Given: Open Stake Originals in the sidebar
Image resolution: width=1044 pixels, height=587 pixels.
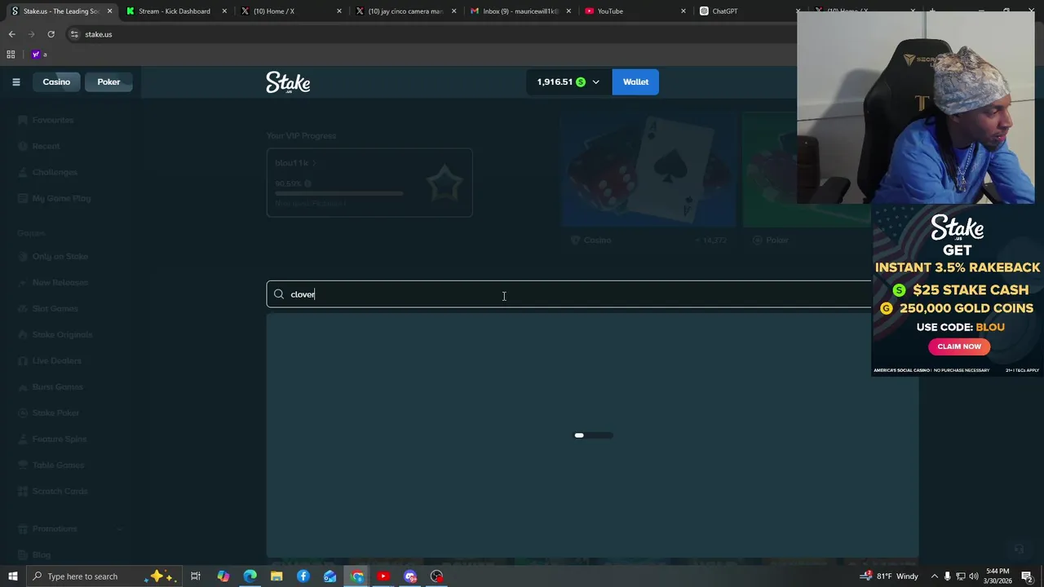Looking at the screenshot, I should click(62, 334).
